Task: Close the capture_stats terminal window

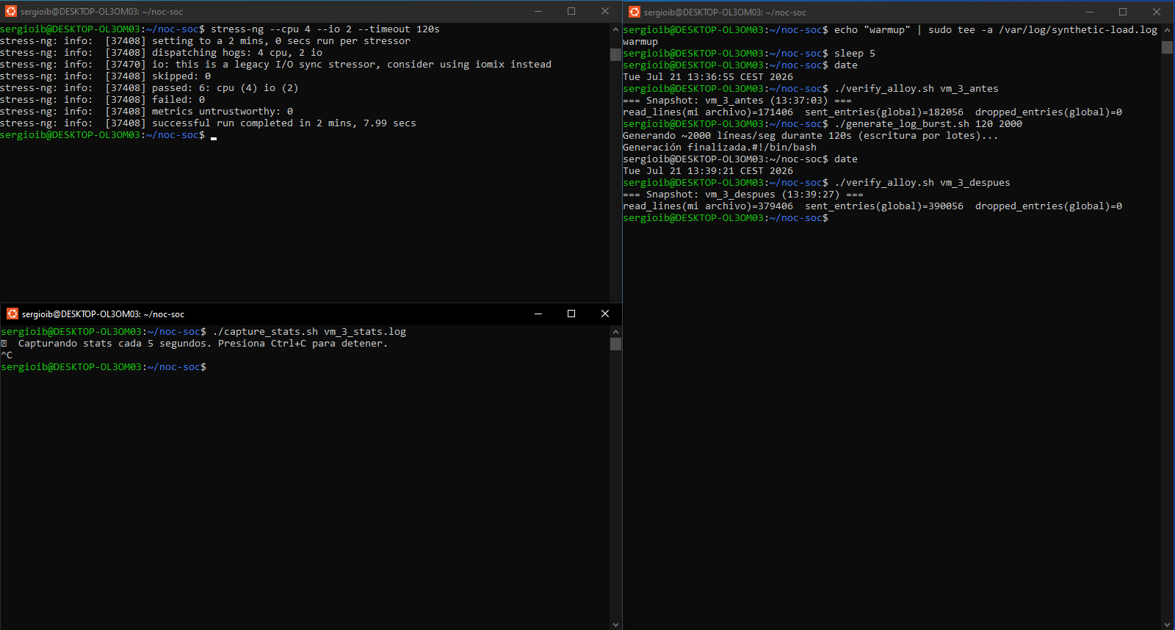Action: (605, 314)
